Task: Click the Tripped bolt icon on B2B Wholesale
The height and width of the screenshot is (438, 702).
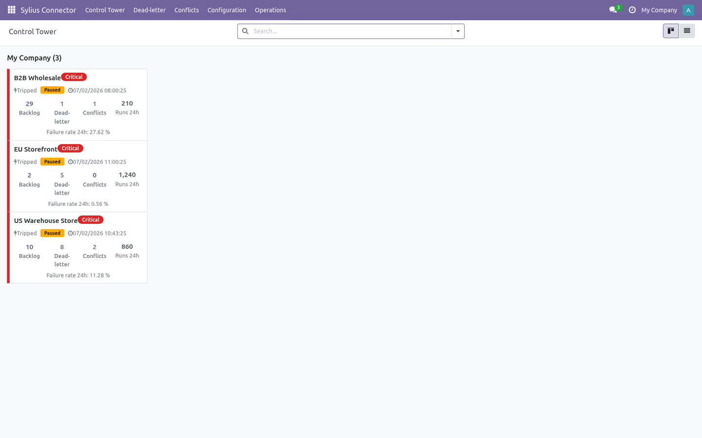Action: [x=16, y=91]
